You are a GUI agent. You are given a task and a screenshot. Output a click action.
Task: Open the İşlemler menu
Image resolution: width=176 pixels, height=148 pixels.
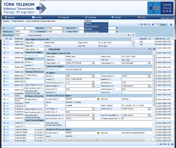click(x=10, y=17)
